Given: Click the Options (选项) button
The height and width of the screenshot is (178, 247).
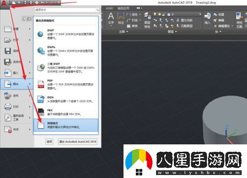Looking at the screenshot, I should [x=49, y=141].
